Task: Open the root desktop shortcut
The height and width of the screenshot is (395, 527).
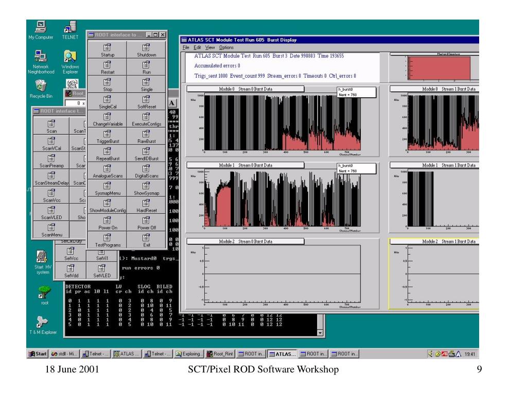Action: click(44, 295)
